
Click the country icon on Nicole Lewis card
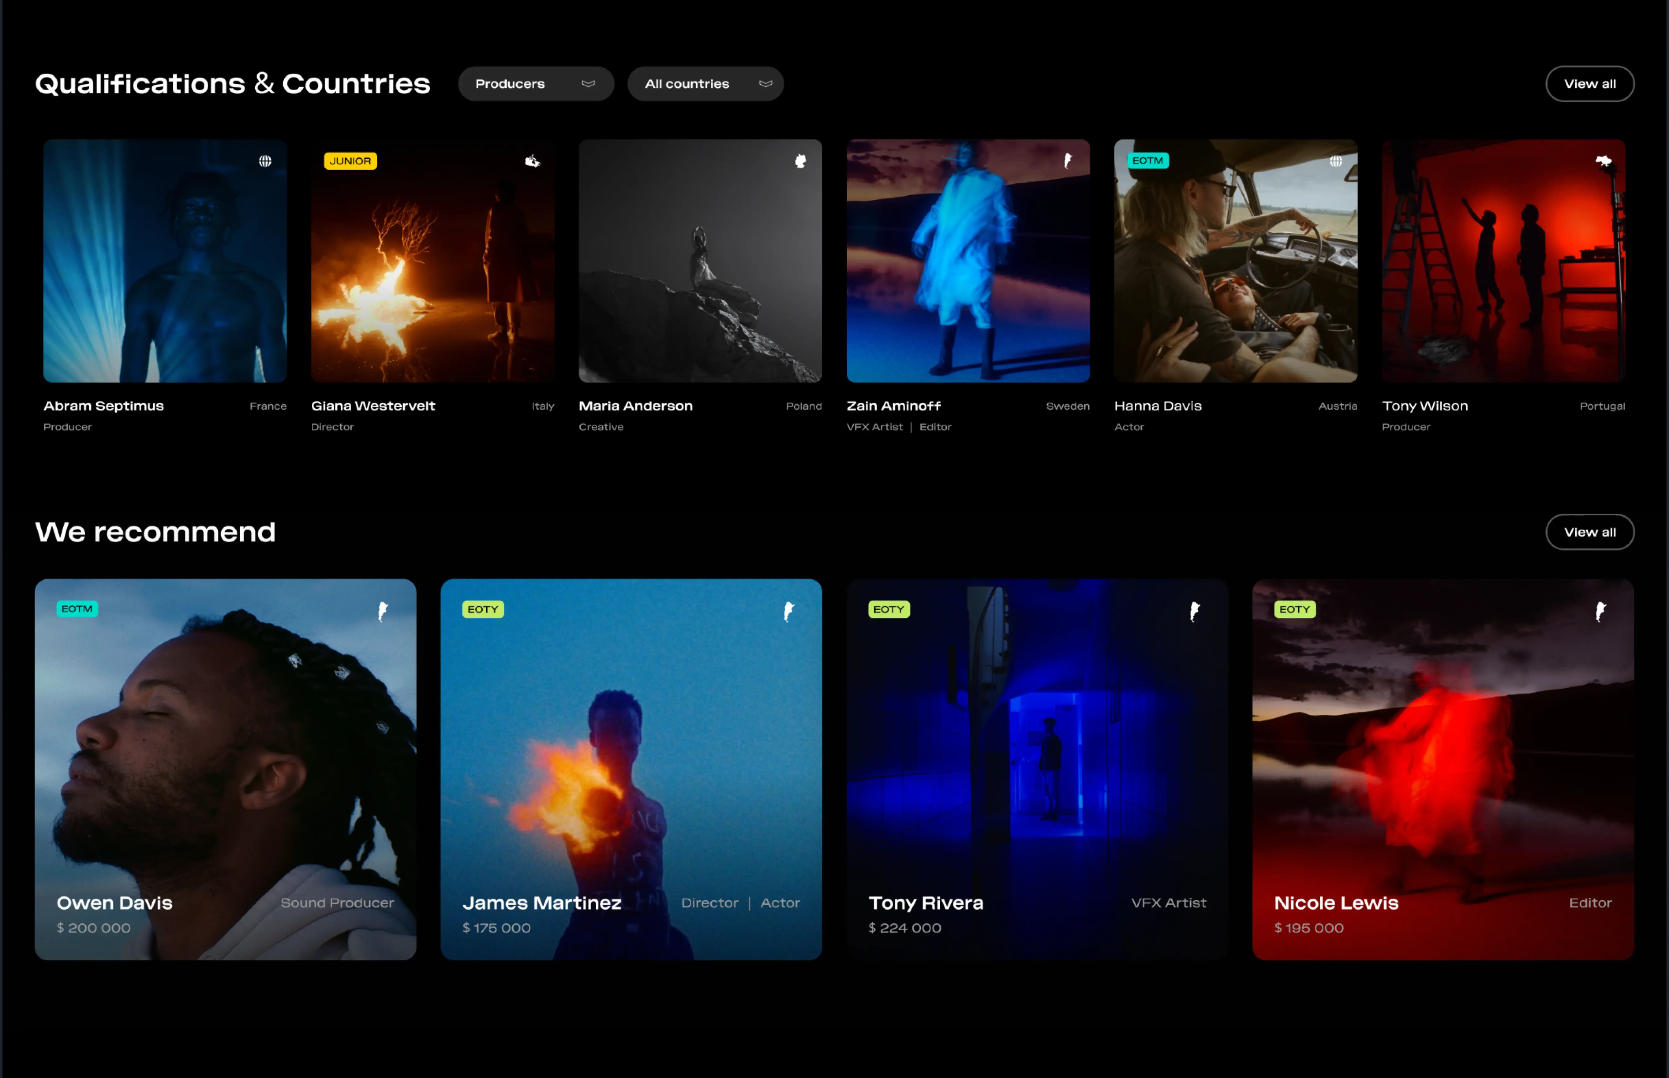tap(1601, 611)
